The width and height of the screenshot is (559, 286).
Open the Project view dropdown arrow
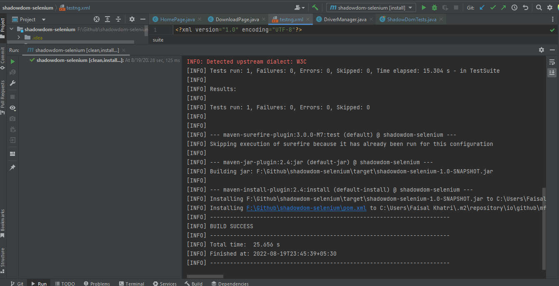click(x=44, y=20)
